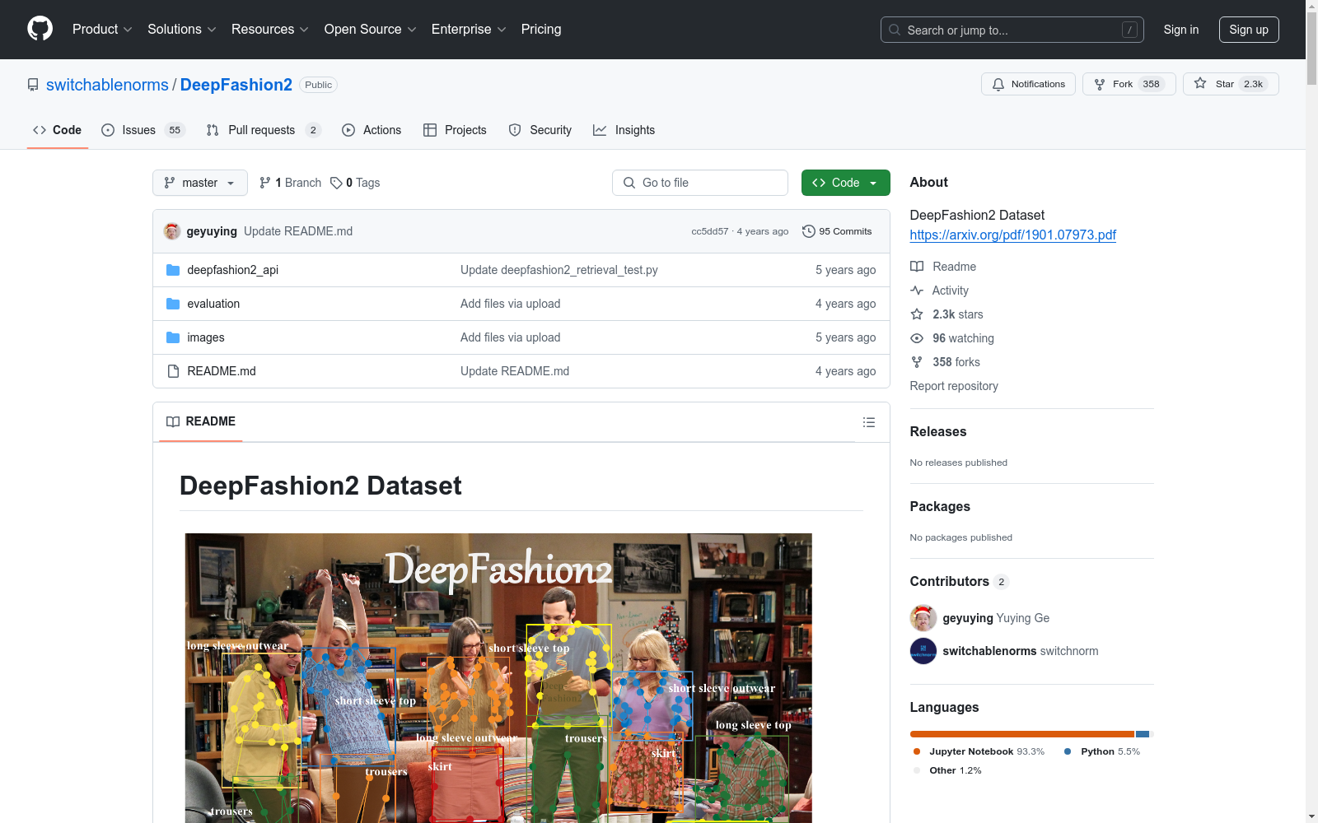Image resolution: width=1318 pixels, height=823 pixels.
Task: Click the README.md file icon
Action: coord(173,371)
